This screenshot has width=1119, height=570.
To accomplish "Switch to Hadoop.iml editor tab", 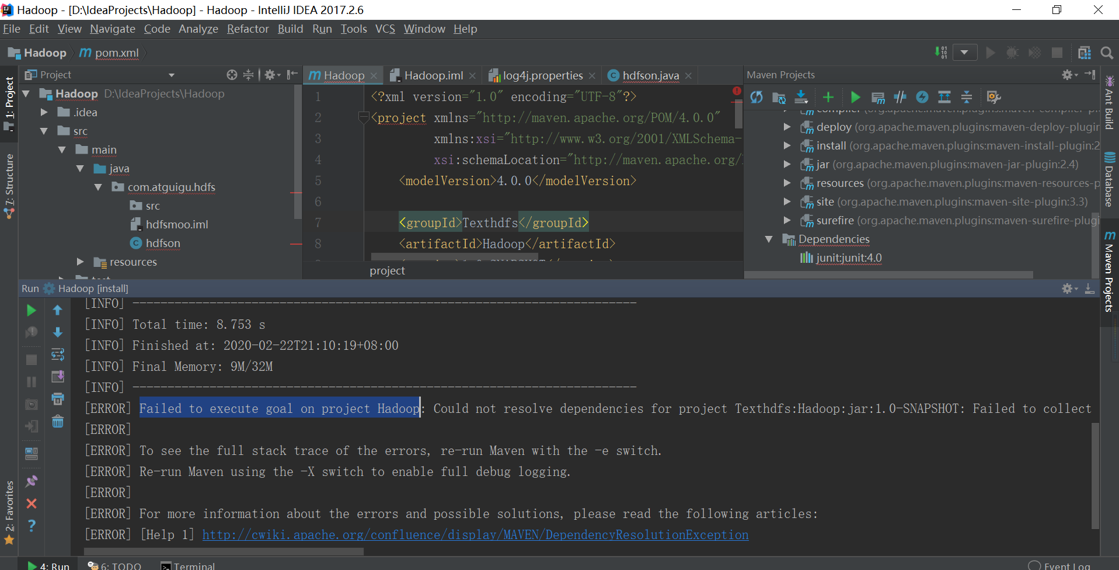I will [434, 75].
